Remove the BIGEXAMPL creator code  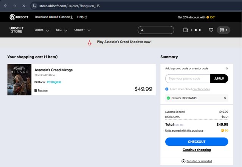click(225, 98)
